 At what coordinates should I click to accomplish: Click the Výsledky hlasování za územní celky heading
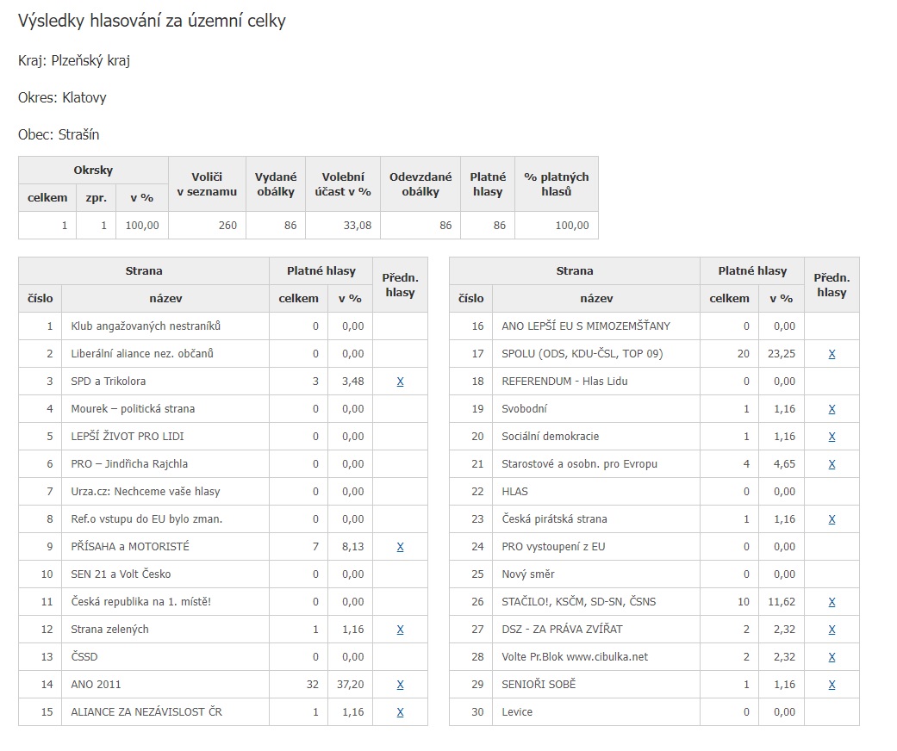tap(152, 22)
